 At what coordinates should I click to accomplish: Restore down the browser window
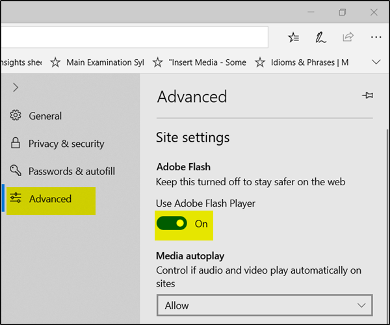click(343, 12)
